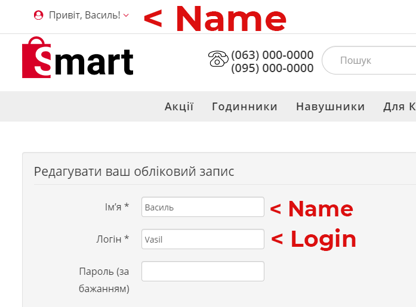Screen dimensions: 416x307
Task: Open the Привіт, Василь! account menu
Action: [x=85, y=15]
